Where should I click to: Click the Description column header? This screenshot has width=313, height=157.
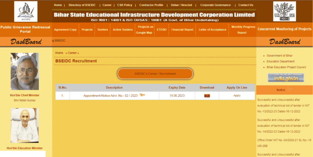pos(114,88)
